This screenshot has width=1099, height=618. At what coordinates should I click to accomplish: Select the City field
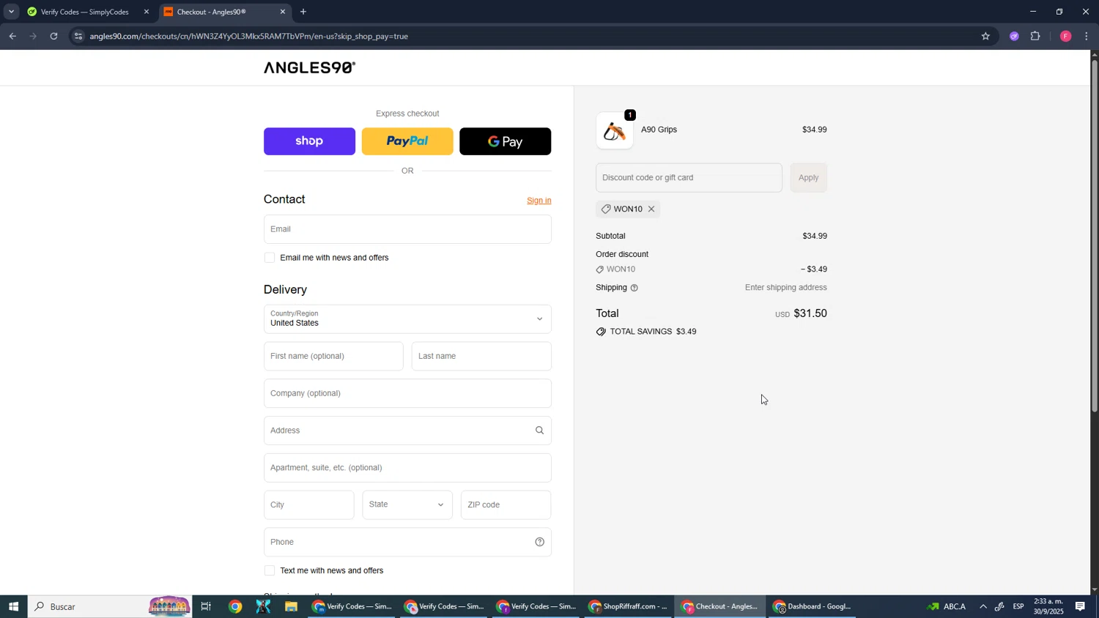click(x=308, y=505)
